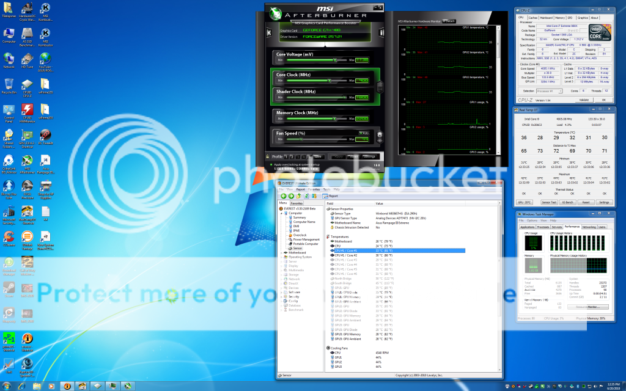
Task: Click the Refresh icon in EVEREST toolbar
Action: (307, 196)
